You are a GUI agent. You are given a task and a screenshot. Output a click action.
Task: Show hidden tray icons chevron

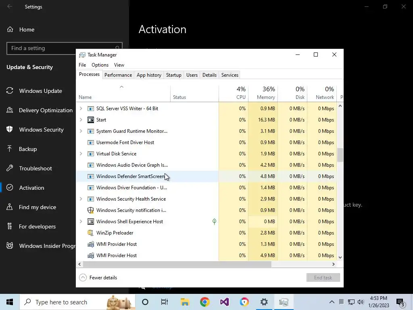tap(332, 302)
